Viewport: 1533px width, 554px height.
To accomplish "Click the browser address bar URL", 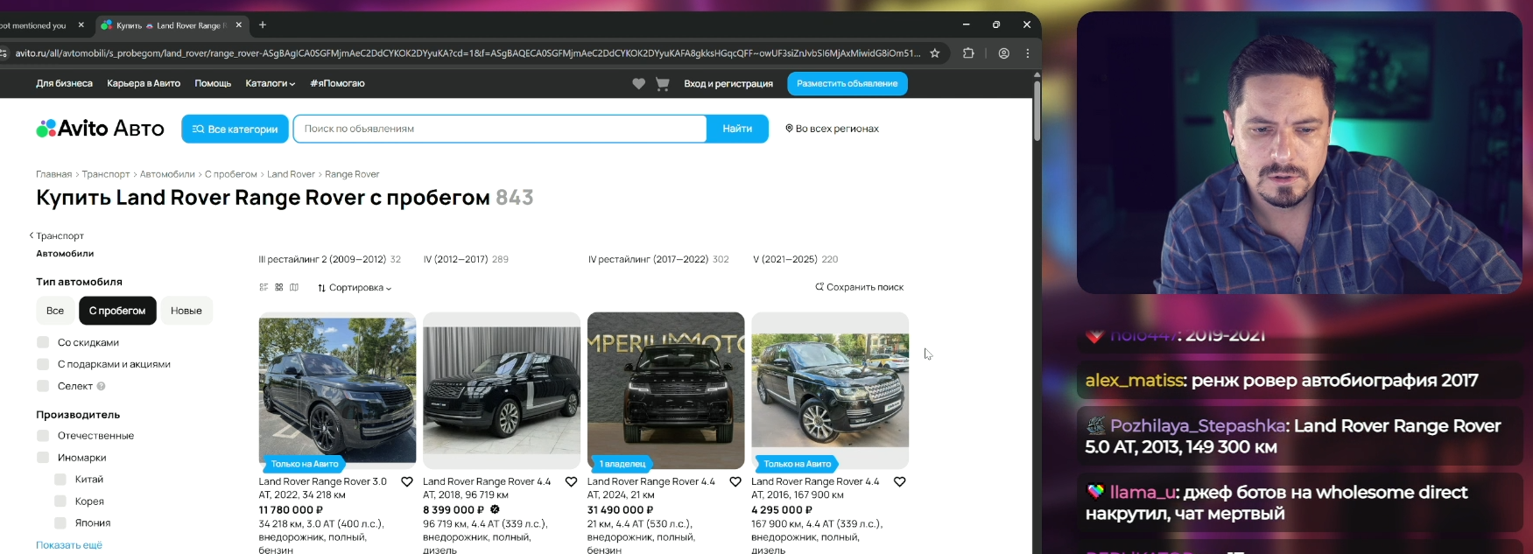I will click(468, 53).
